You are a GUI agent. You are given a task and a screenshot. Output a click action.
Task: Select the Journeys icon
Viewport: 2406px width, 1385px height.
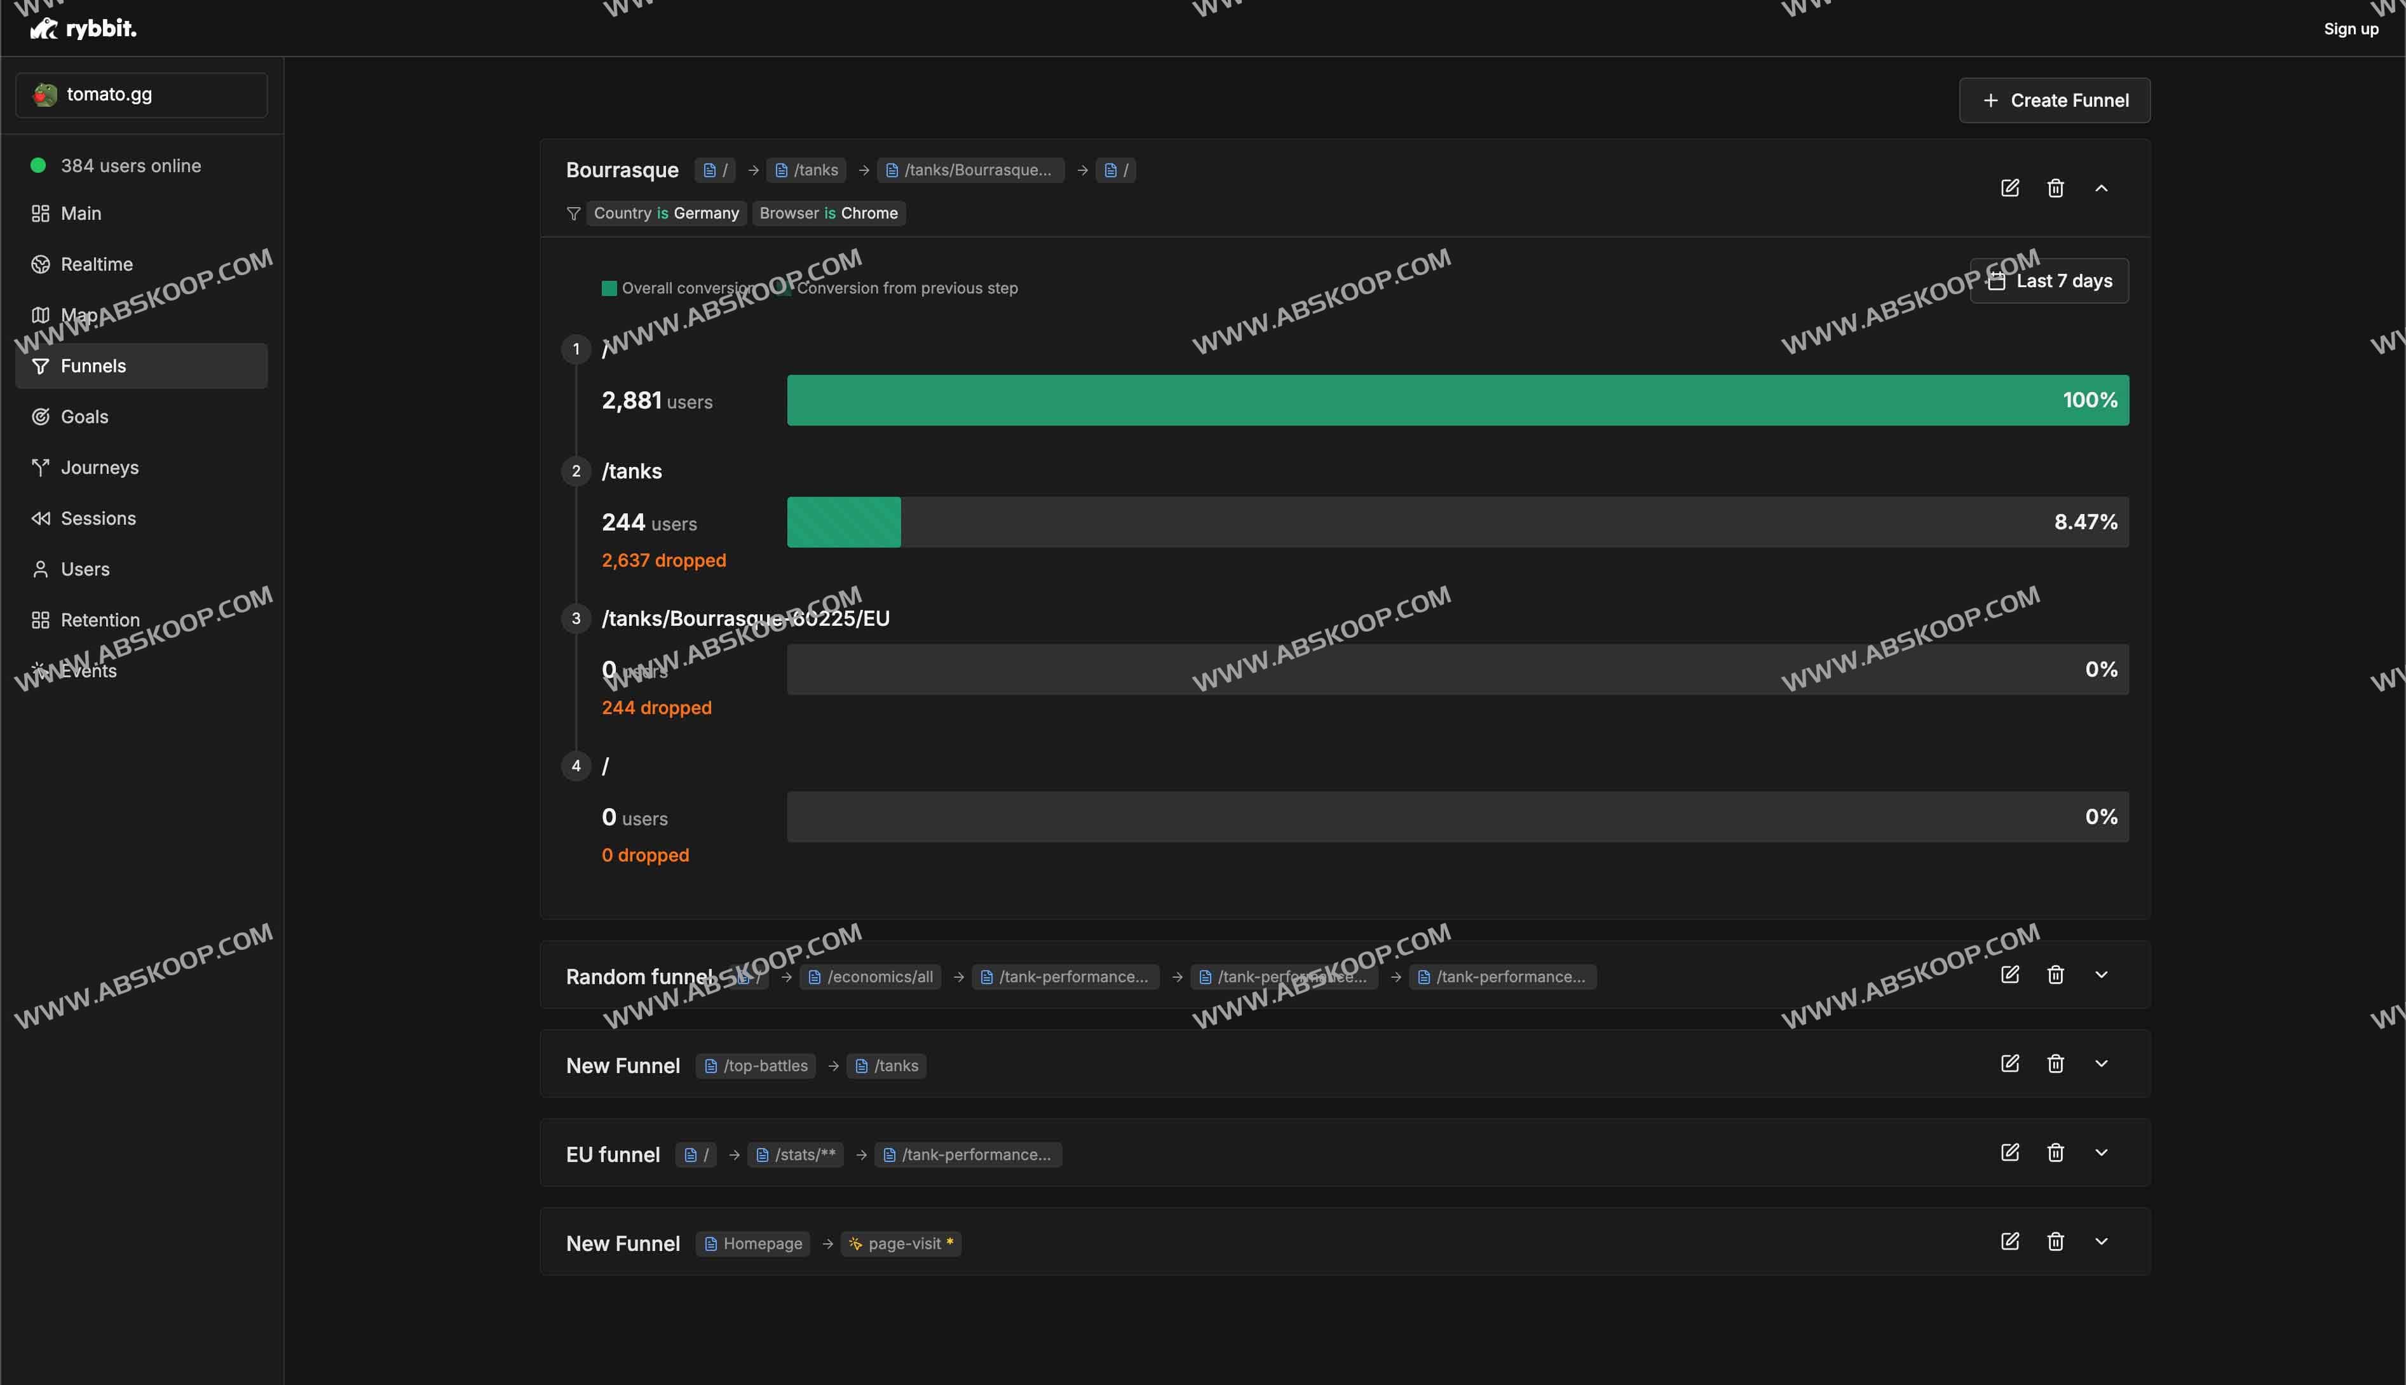coord(40,467)
